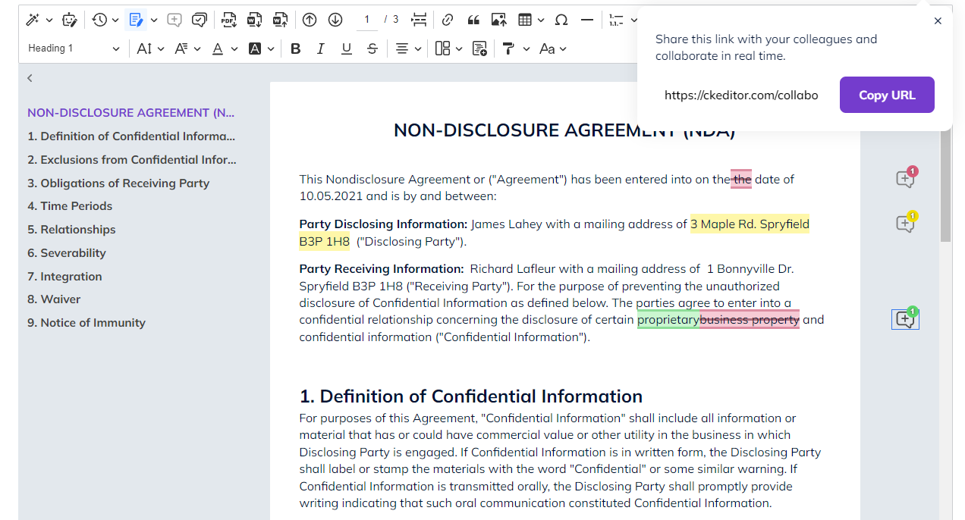Open the revision history icon
Image resolution: width=965 pixels, height=520 pixels.
click(100, 20)
